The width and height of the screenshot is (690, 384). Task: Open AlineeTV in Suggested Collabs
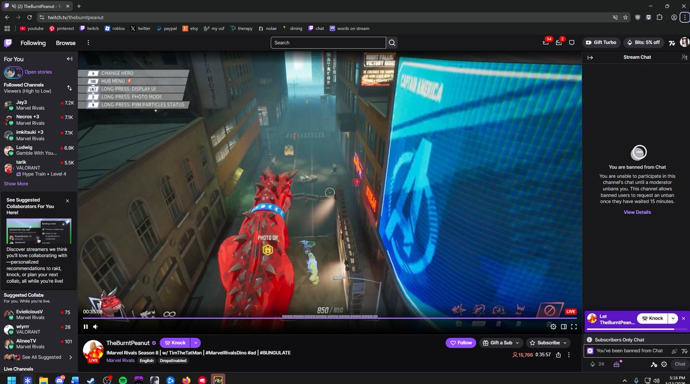click(x=39, y=344)
